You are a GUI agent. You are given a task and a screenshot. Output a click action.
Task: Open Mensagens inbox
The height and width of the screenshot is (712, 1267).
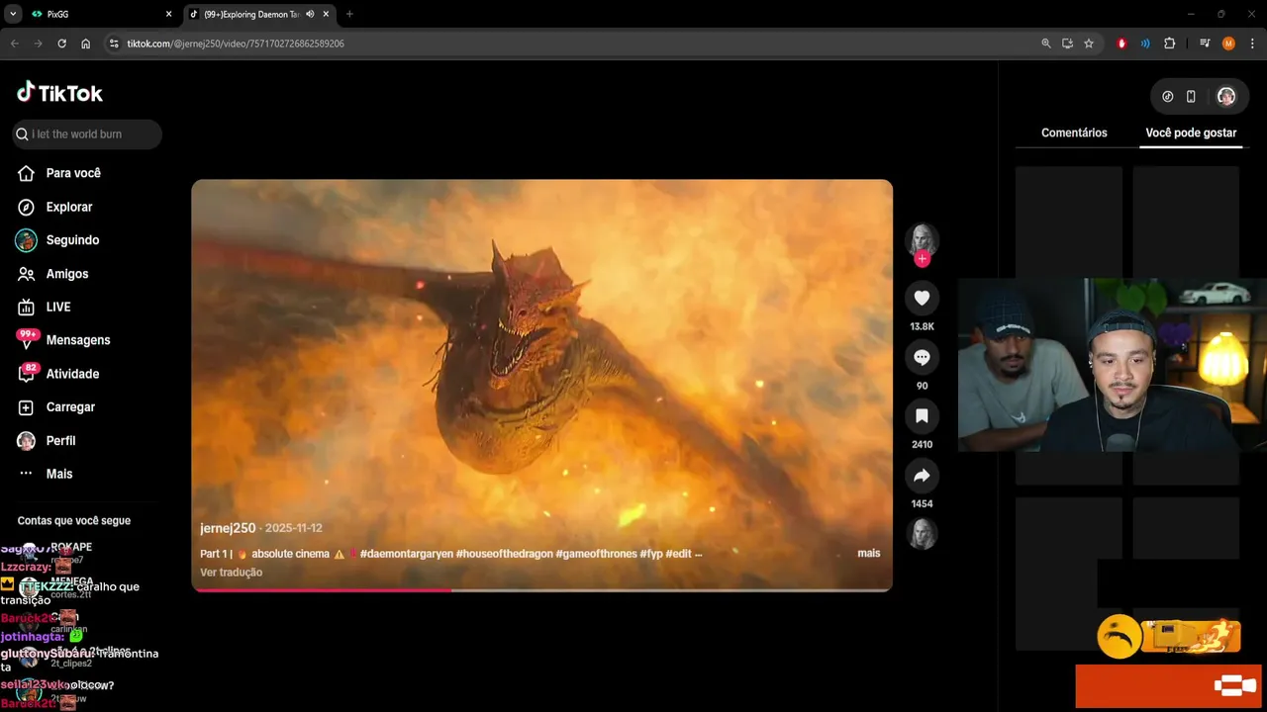[63, 340]
